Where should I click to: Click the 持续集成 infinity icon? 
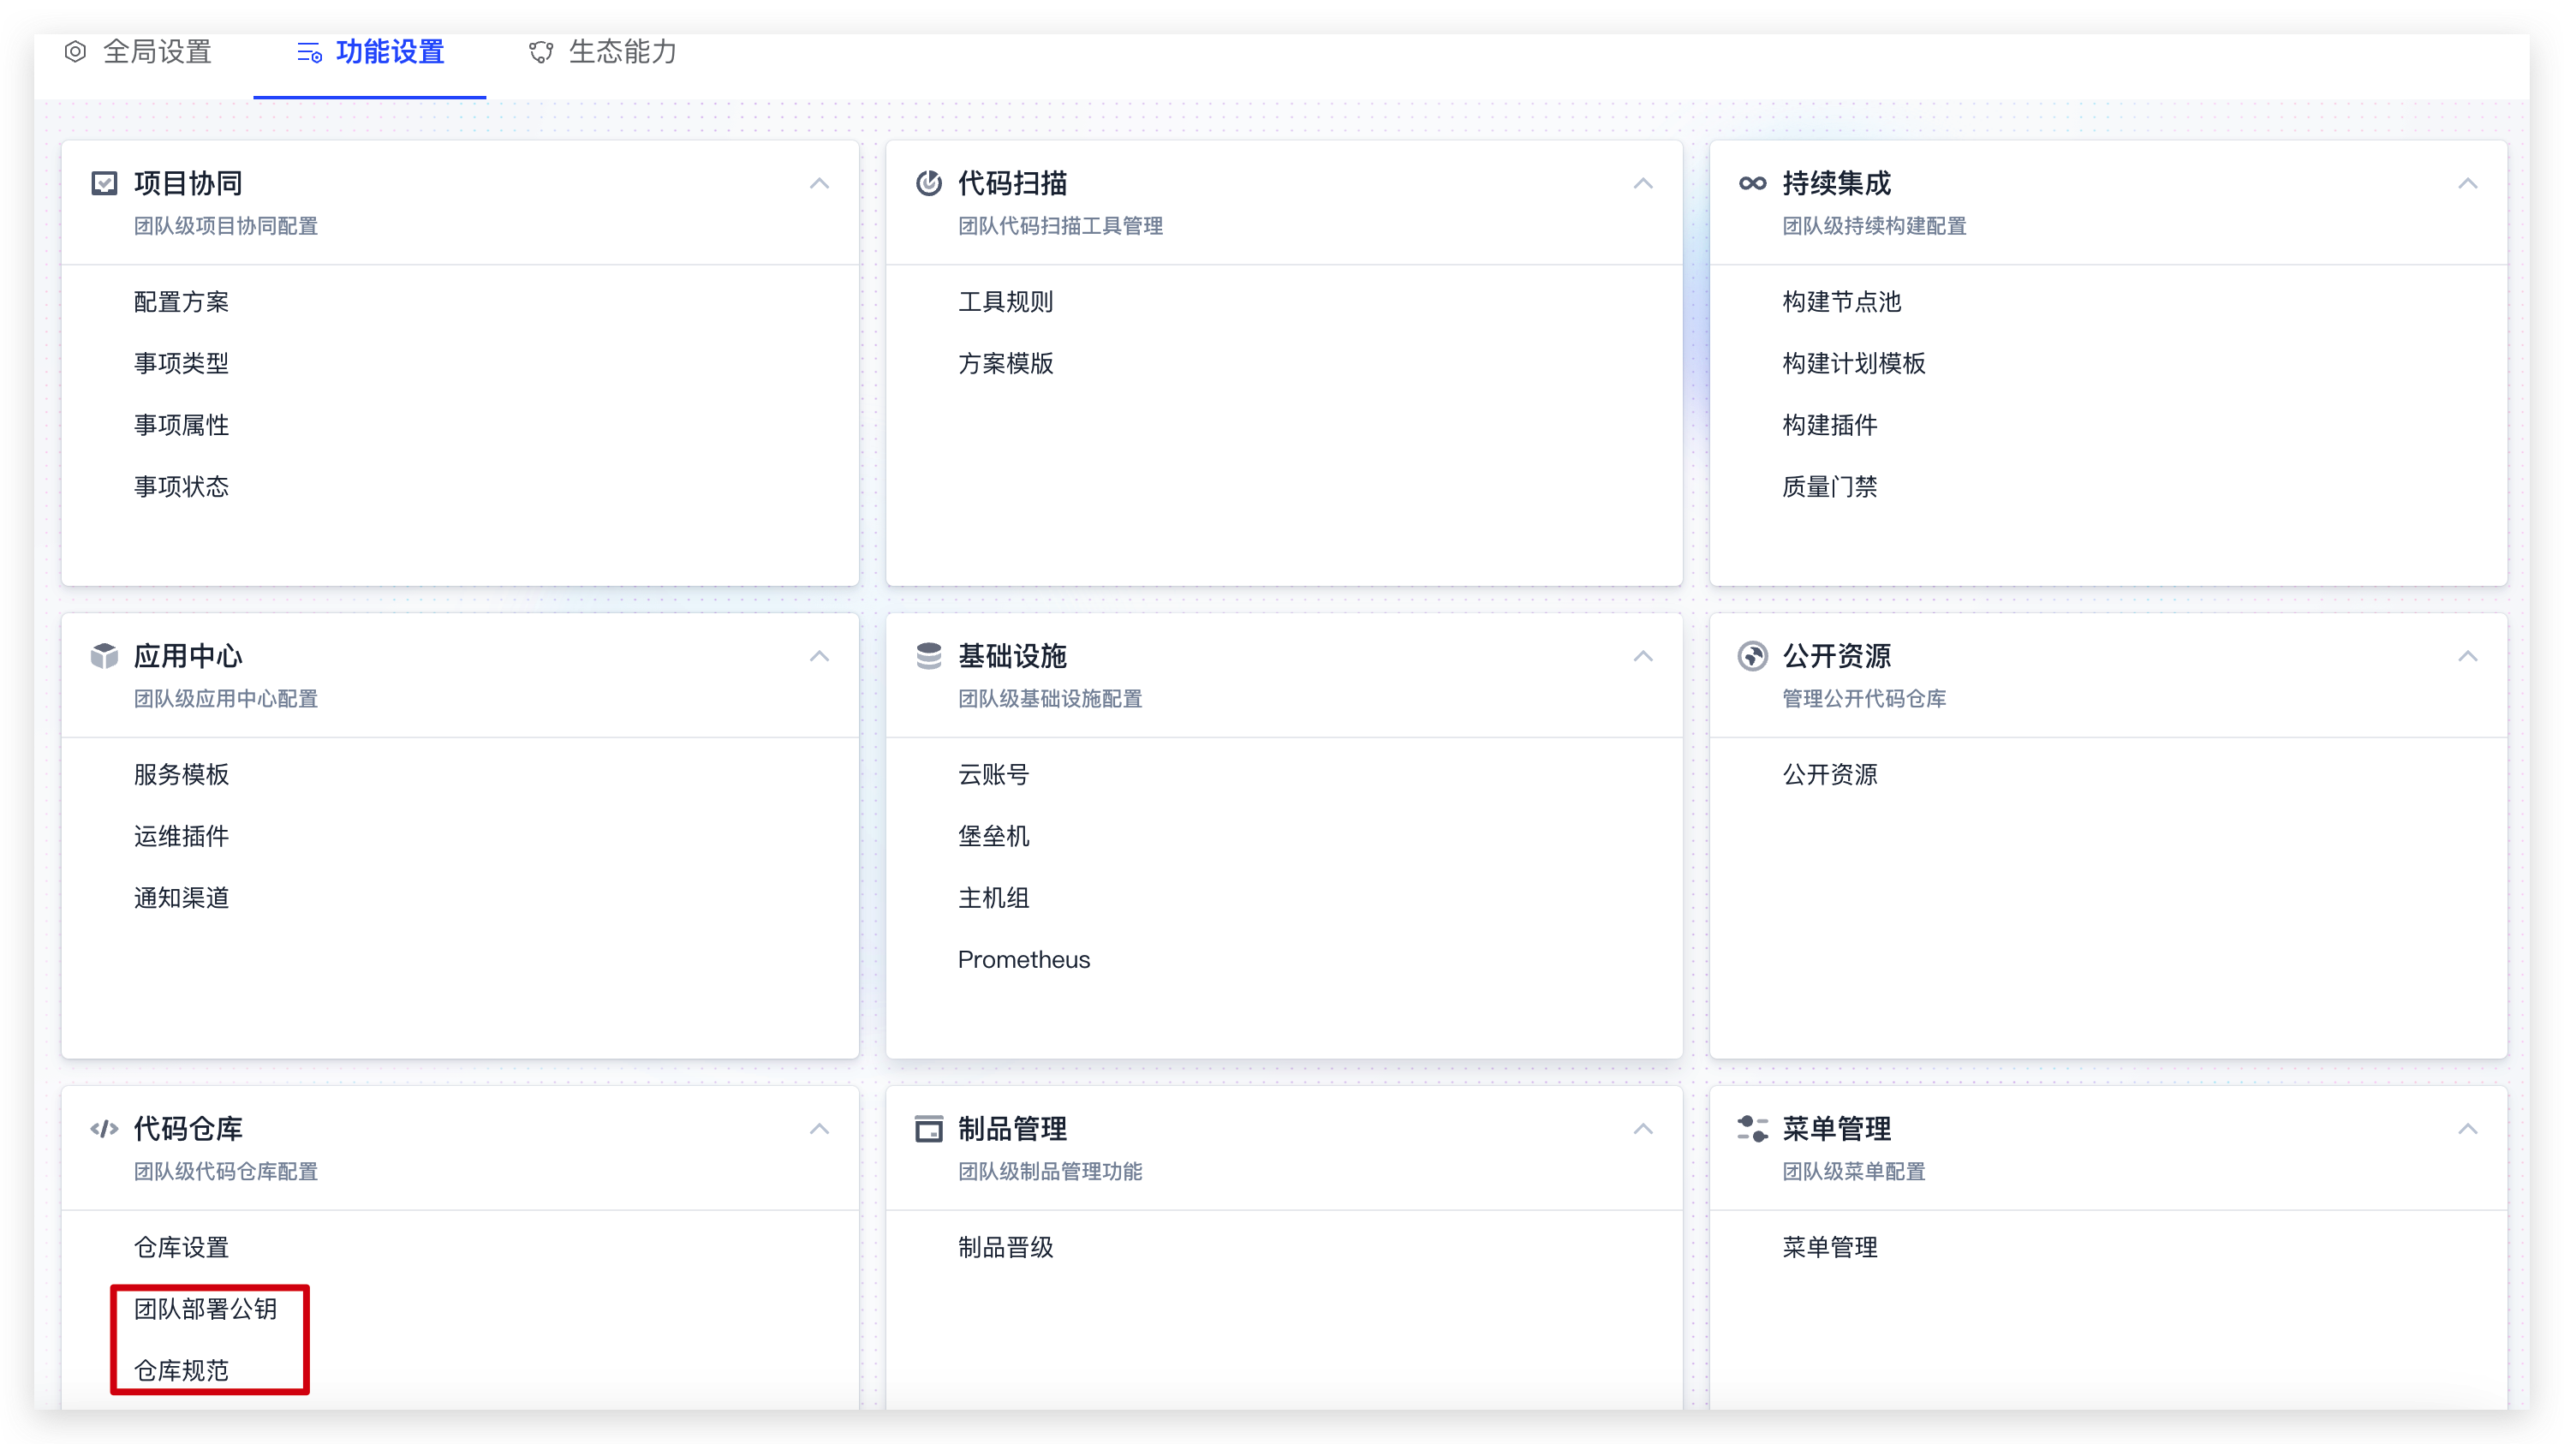tap(1753, 183)
